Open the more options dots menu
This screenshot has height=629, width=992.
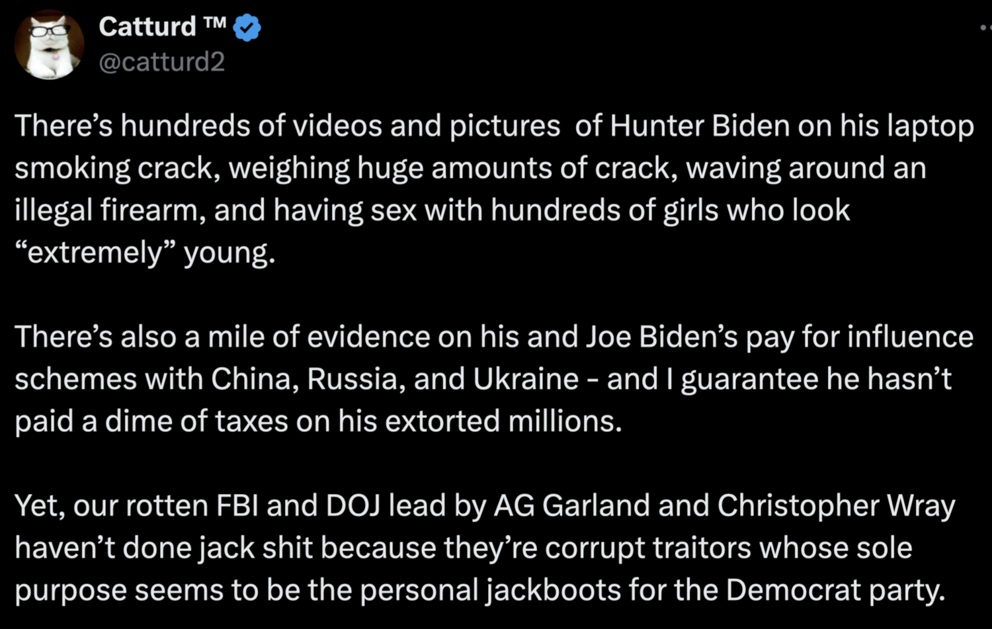pyautogui.click(x=985, y=28)
